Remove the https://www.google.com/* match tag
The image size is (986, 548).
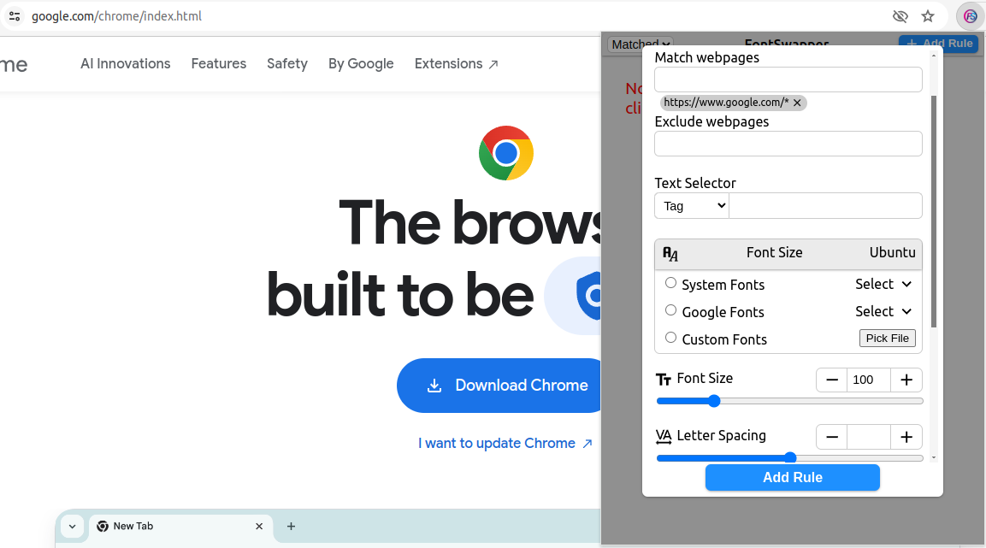tap(797, 103)
